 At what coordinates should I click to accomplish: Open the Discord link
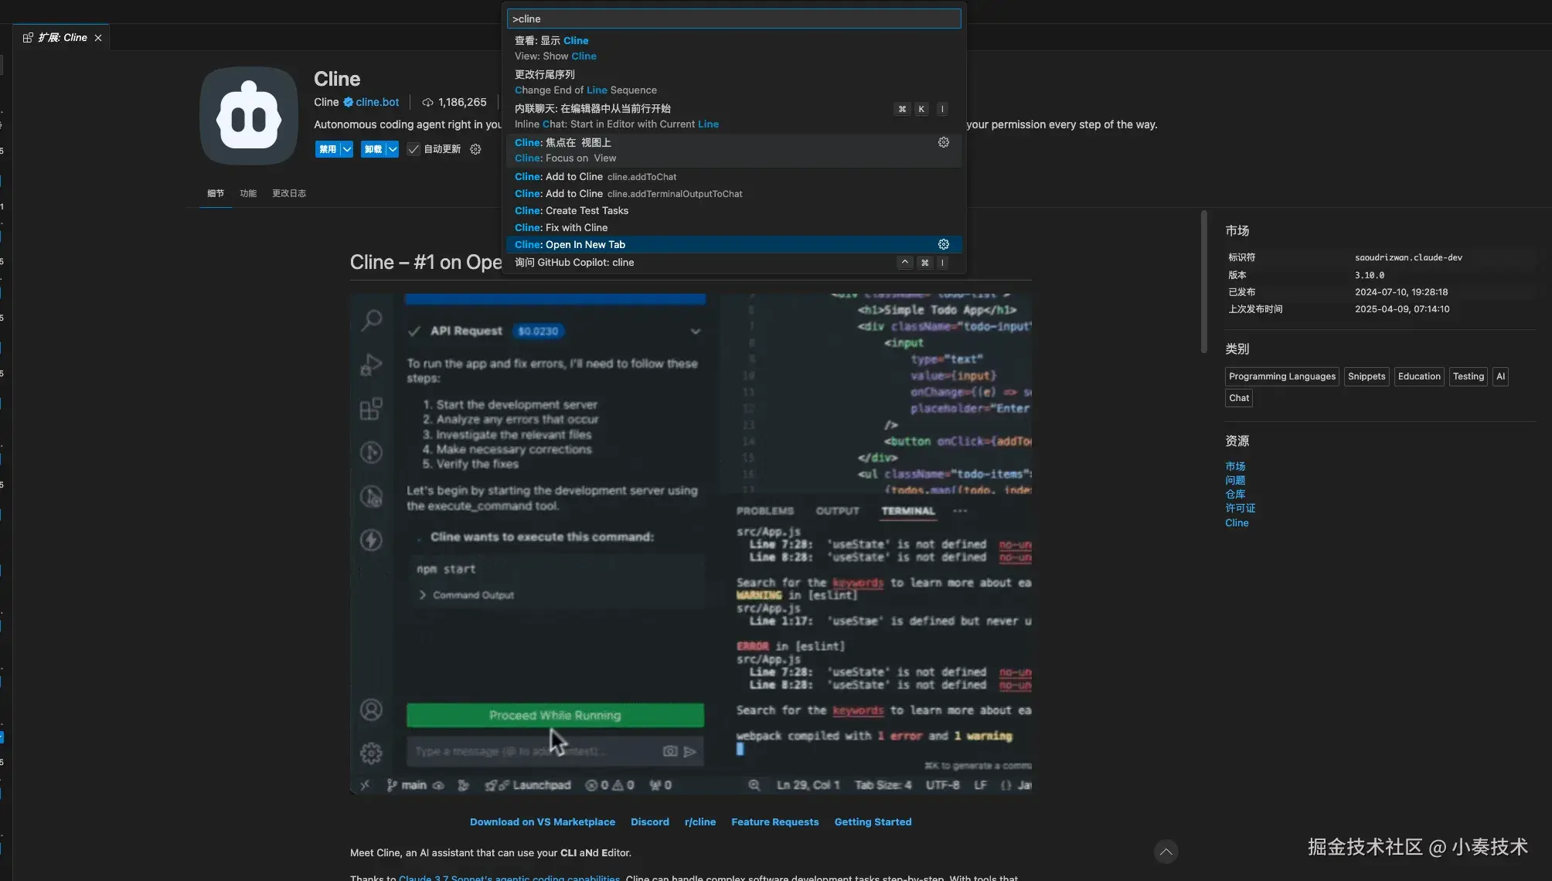click(649, 821)
